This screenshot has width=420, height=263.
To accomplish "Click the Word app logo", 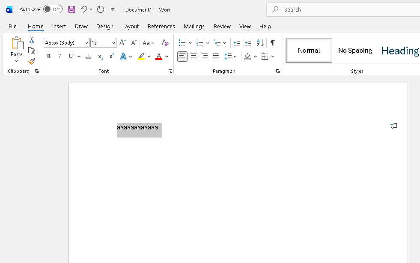I will [9, 10].
